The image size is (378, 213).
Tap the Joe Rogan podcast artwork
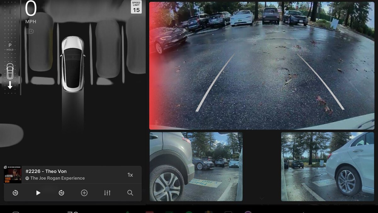point(13,175)
